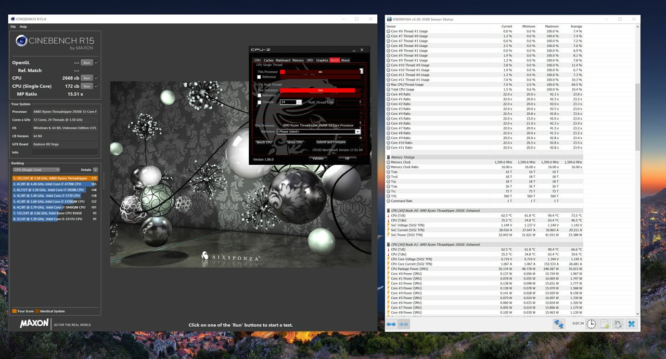666x359 pixels.
Task: Open Reference <Please Select> dropdown in CPU-Z
Action: click(318, 131)
